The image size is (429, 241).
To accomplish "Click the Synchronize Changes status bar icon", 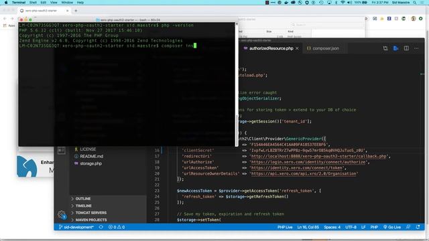I will coord(101,228).
